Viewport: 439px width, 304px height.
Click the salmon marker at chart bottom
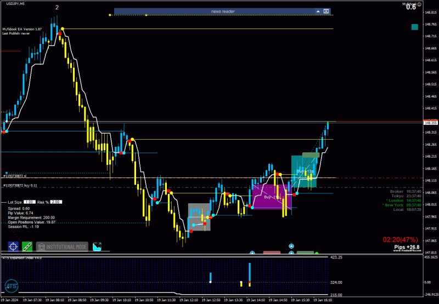pyautogui.click(x=272, y=253)
